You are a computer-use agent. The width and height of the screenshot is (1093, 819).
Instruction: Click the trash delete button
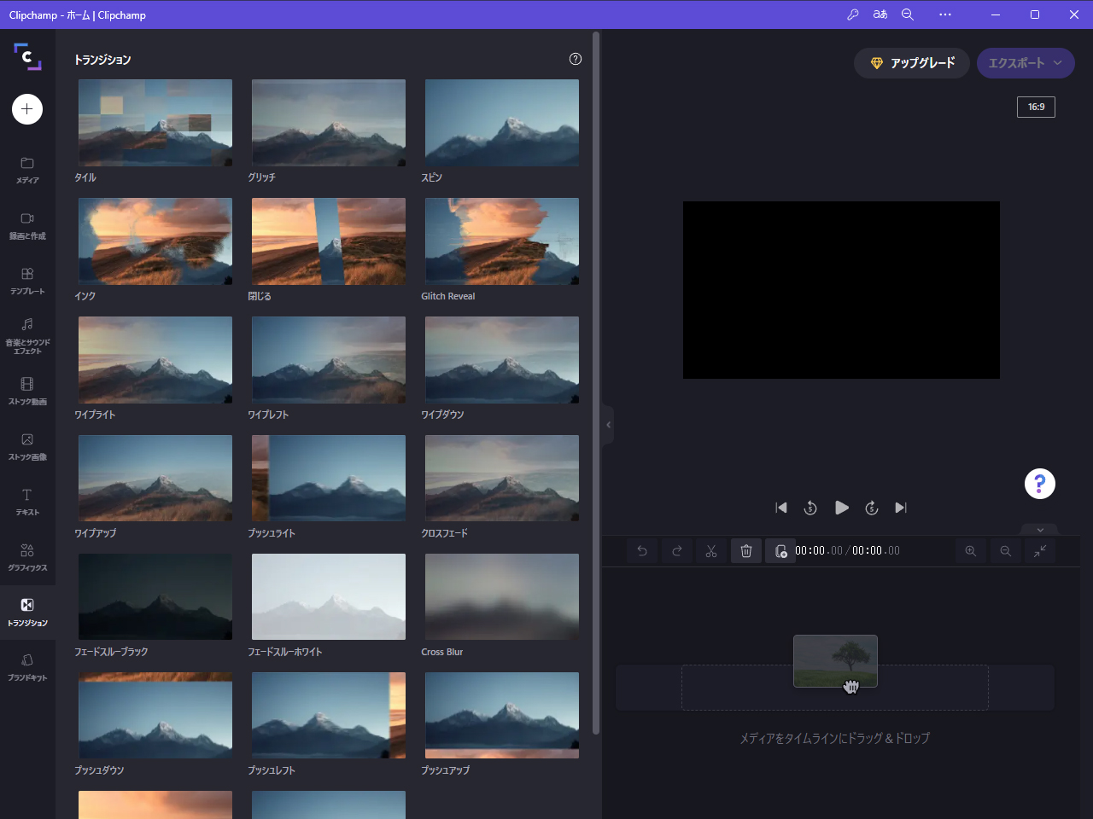tap(746, 551)
